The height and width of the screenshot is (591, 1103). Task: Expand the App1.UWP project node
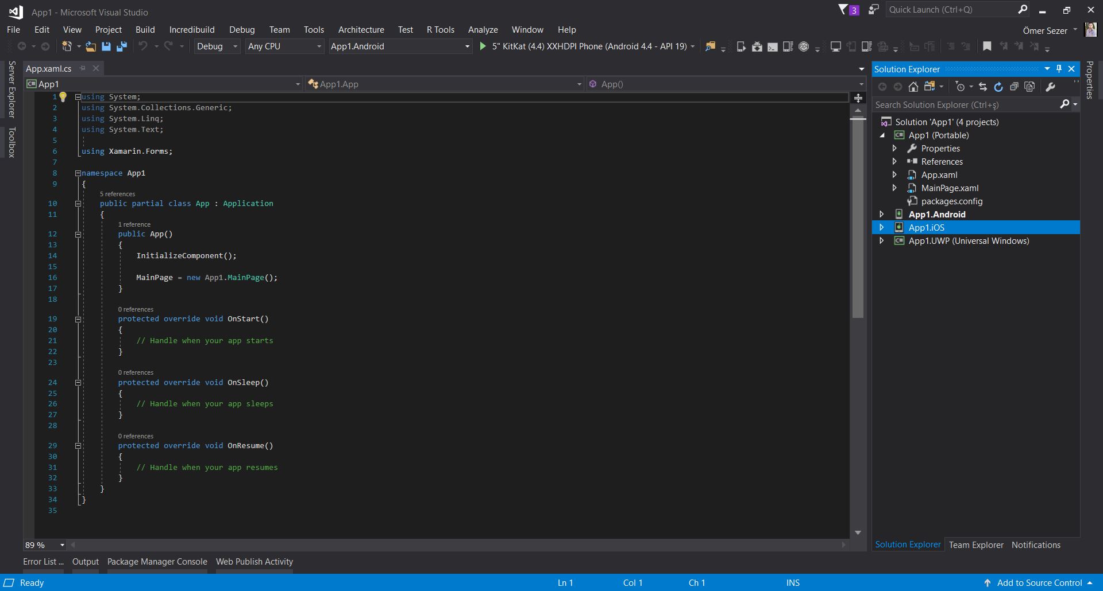[882, 240]
